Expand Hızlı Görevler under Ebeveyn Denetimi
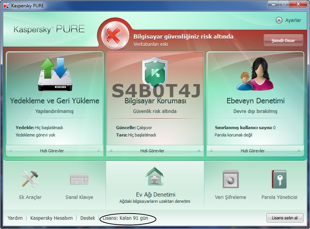Image resolution: width=310 pixels, height=229 pixels. click(255, 151)
